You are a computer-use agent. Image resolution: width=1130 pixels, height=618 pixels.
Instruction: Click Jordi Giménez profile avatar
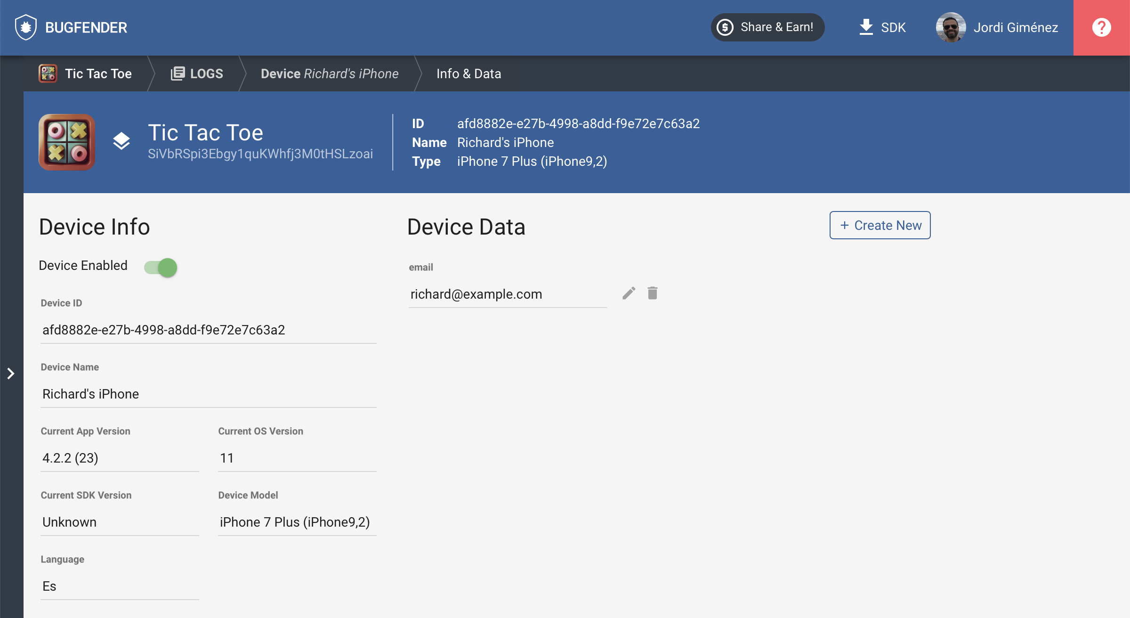[x=951, y=27]
